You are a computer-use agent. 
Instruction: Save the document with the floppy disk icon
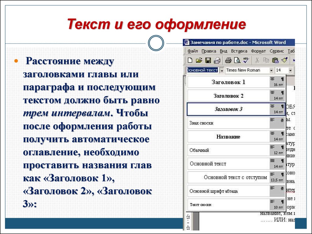point(208,60)
